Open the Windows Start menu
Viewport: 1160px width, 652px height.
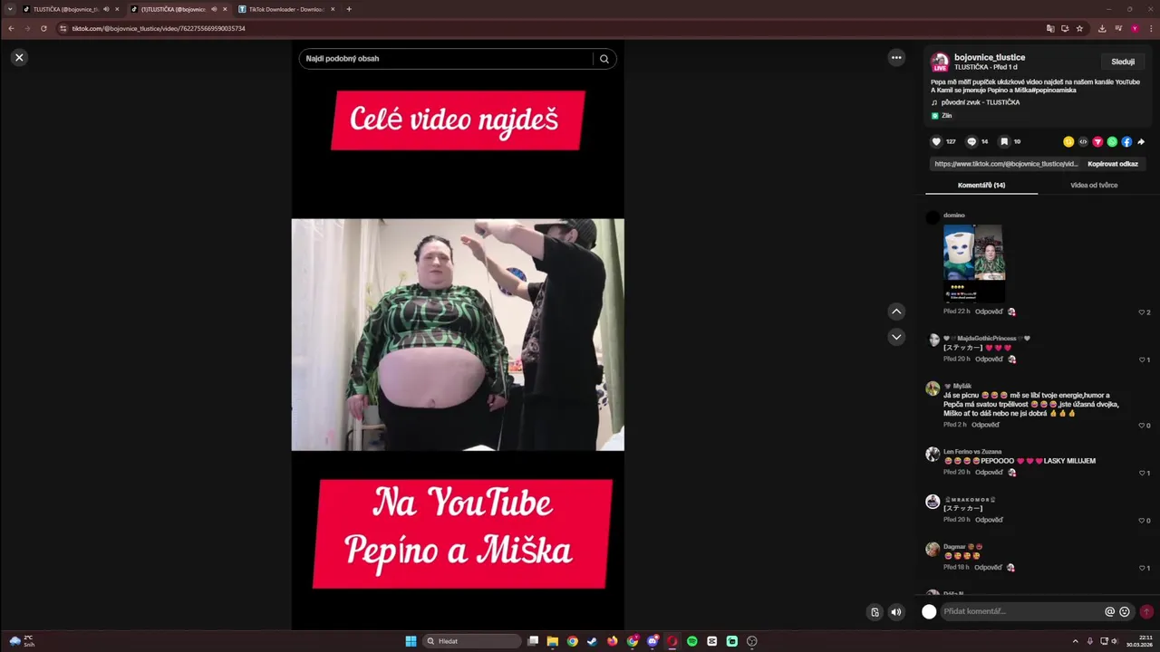coord(411,641)
